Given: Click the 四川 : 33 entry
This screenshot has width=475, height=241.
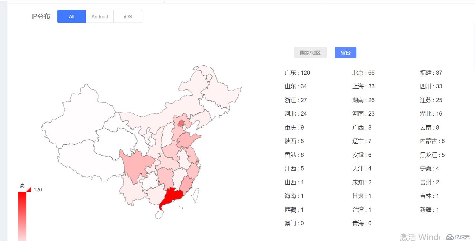Looking at the screenshot, I should click(431, 86).
